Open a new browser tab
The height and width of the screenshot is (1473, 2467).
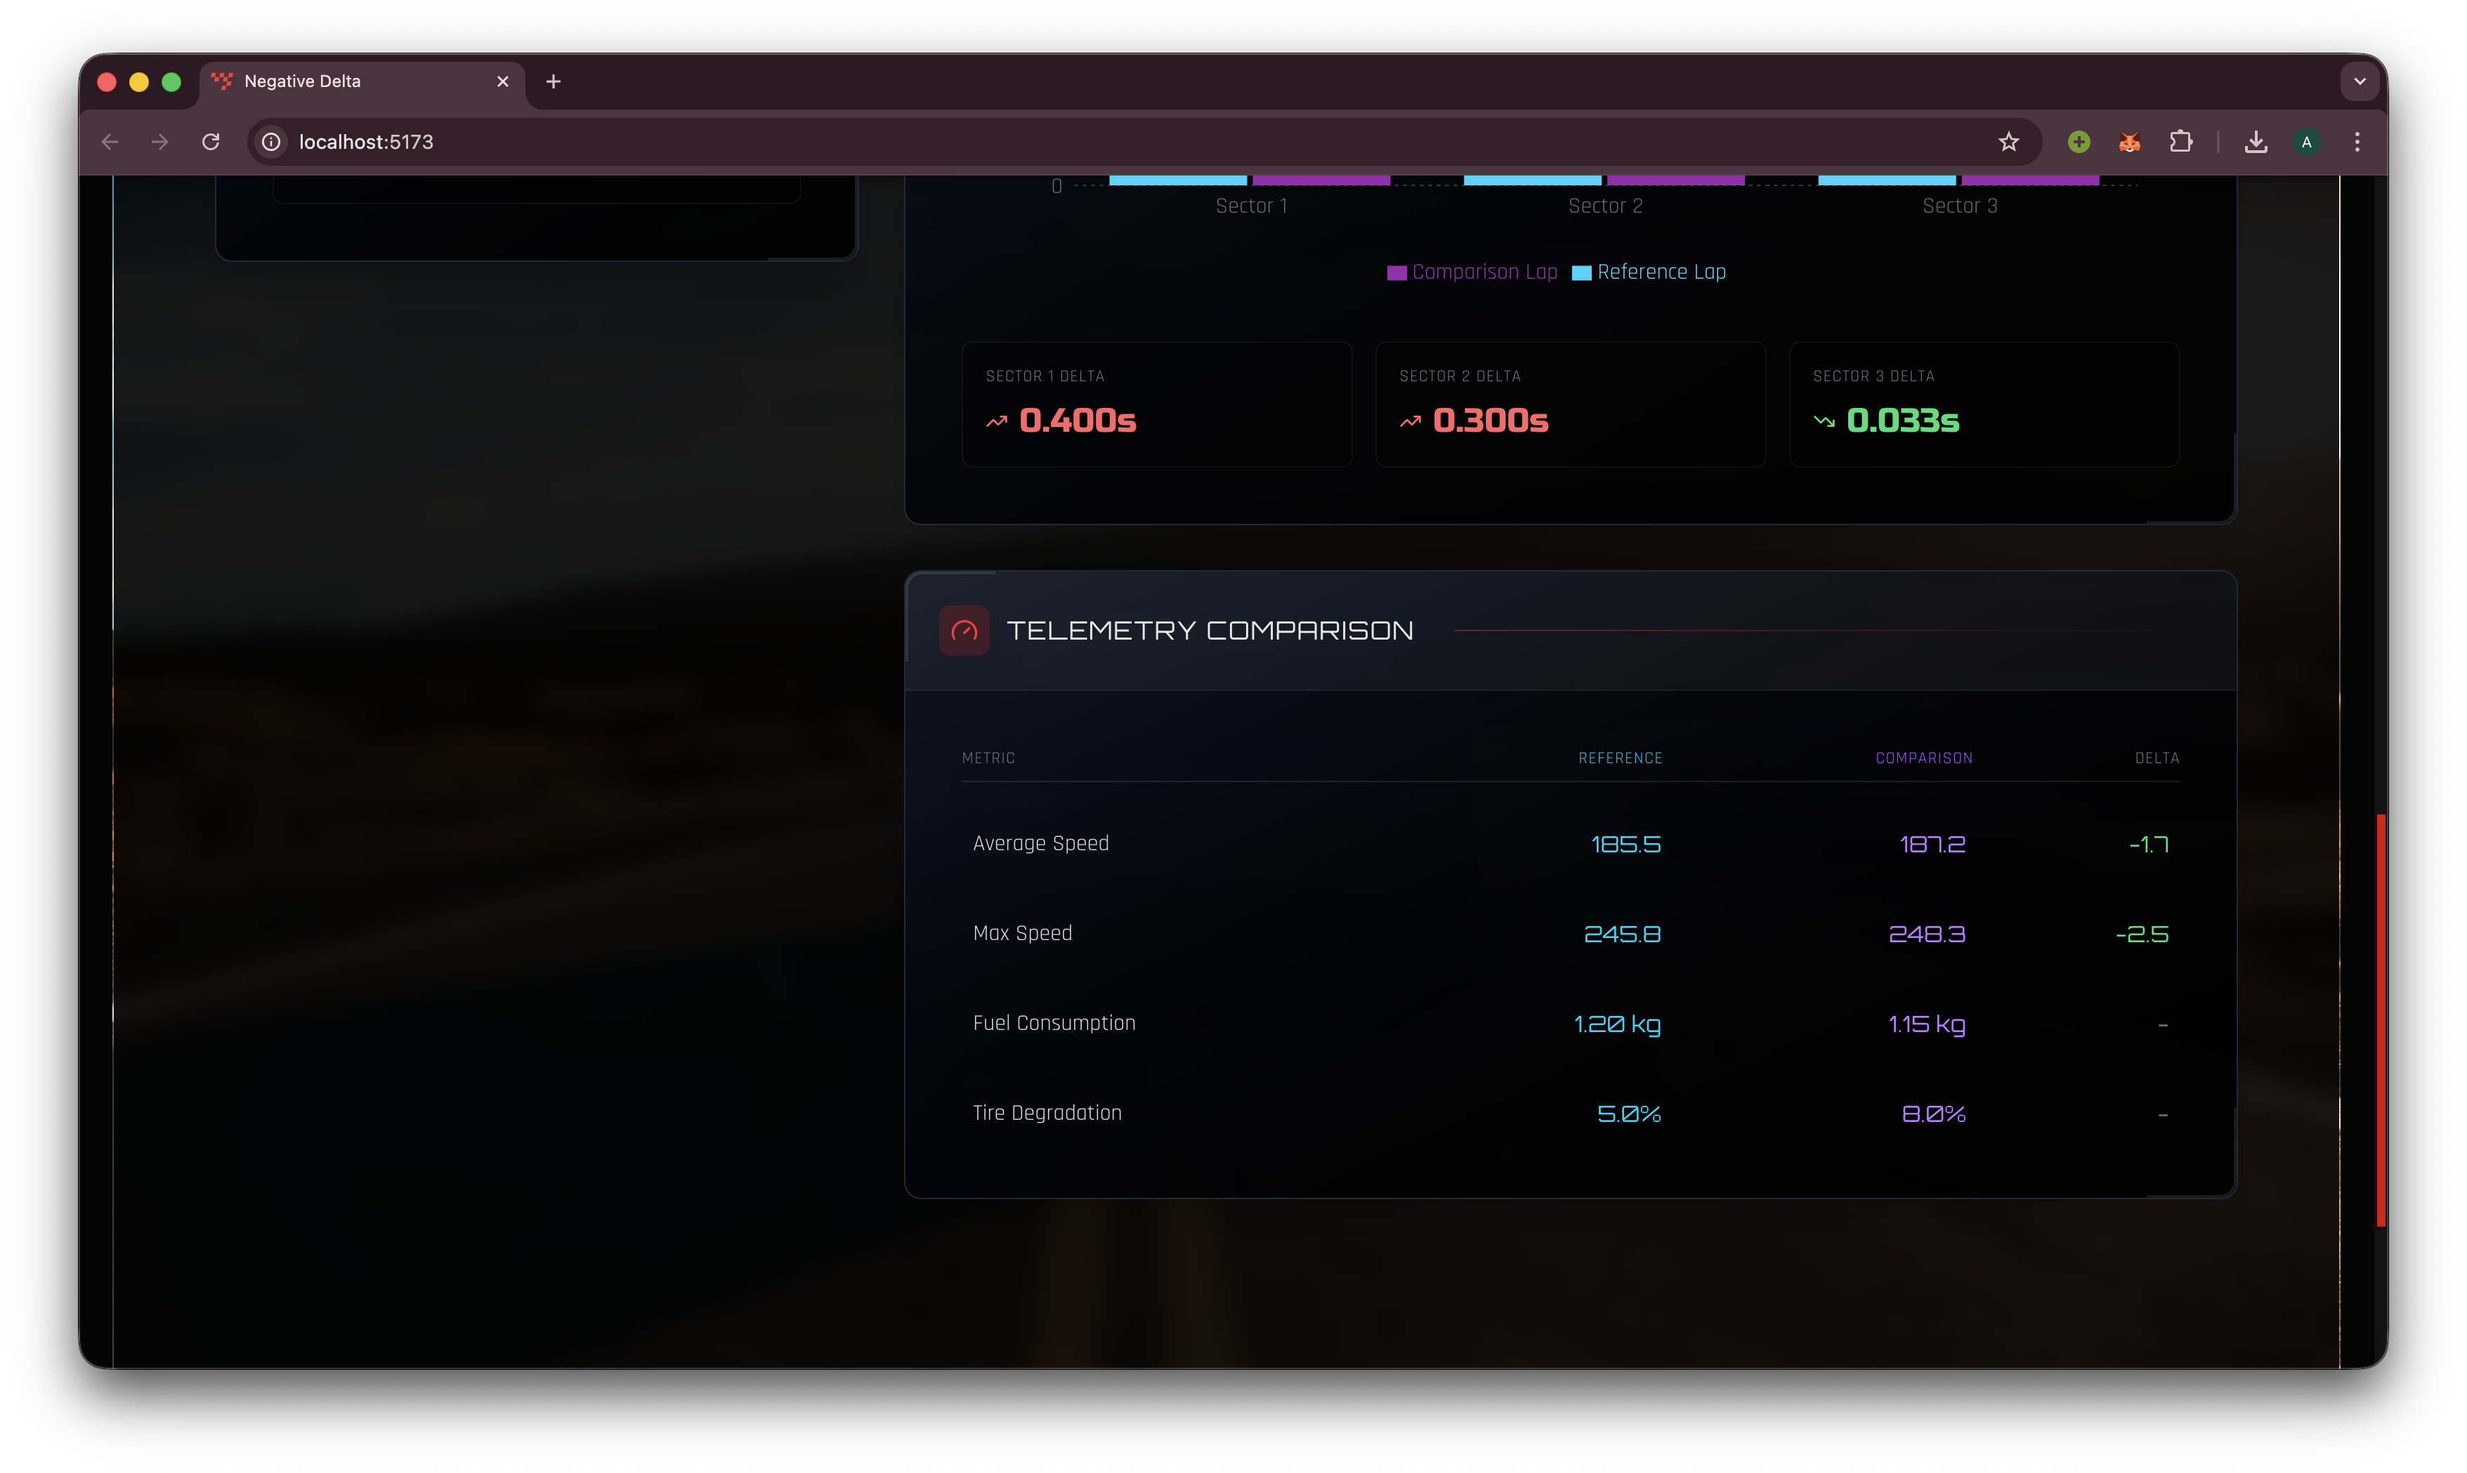pos(554,81)
